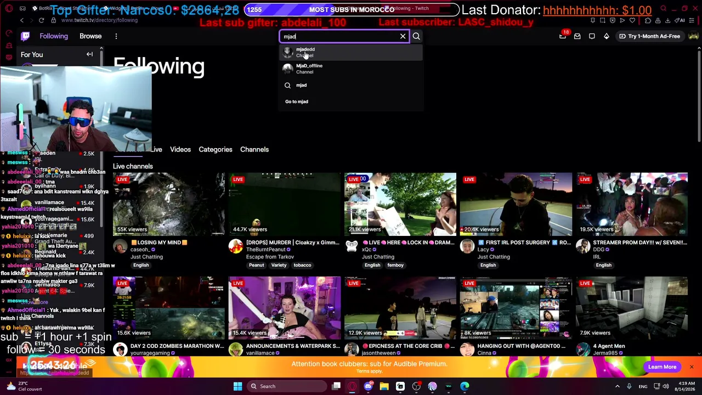This screenshot has height=395, width=702.
Task: Dismiss the Audible banner
Action: point(691,367)
